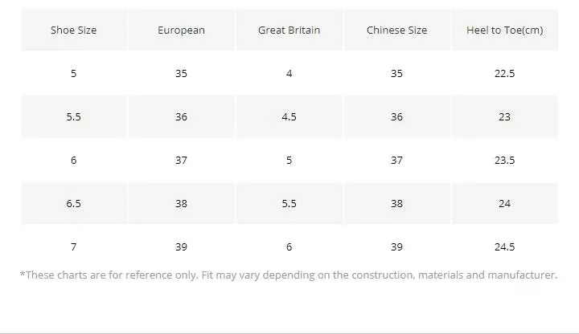Click European size 37 cell
Screen dimensions: 579x334
point(181,161)
